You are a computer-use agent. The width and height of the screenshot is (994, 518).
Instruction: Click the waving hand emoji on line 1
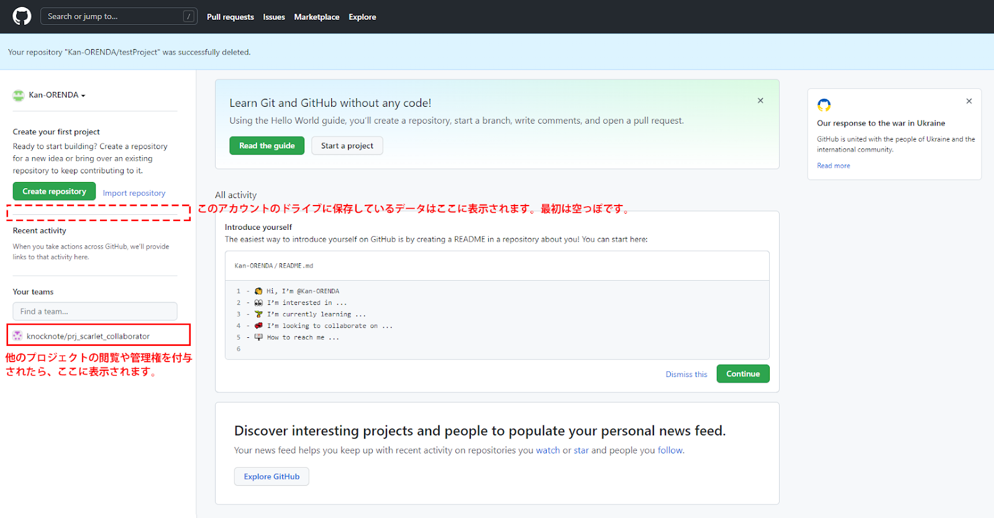(258, 291)
